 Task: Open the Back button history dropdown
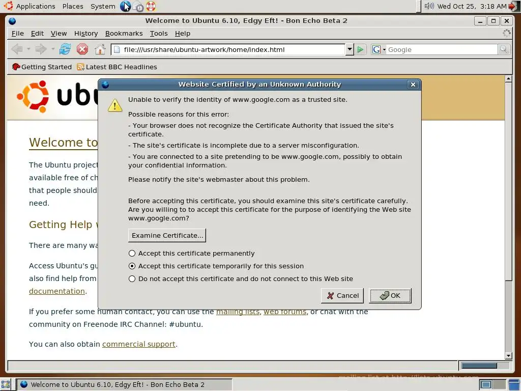click(x=28, y=49)
